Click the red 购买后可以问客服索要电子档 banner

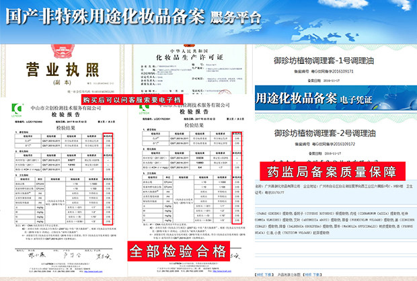tap(132, 99)
